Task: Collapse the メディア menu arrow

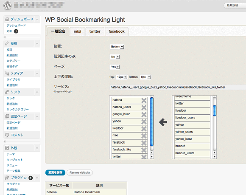Action: (x=37, y=73)
